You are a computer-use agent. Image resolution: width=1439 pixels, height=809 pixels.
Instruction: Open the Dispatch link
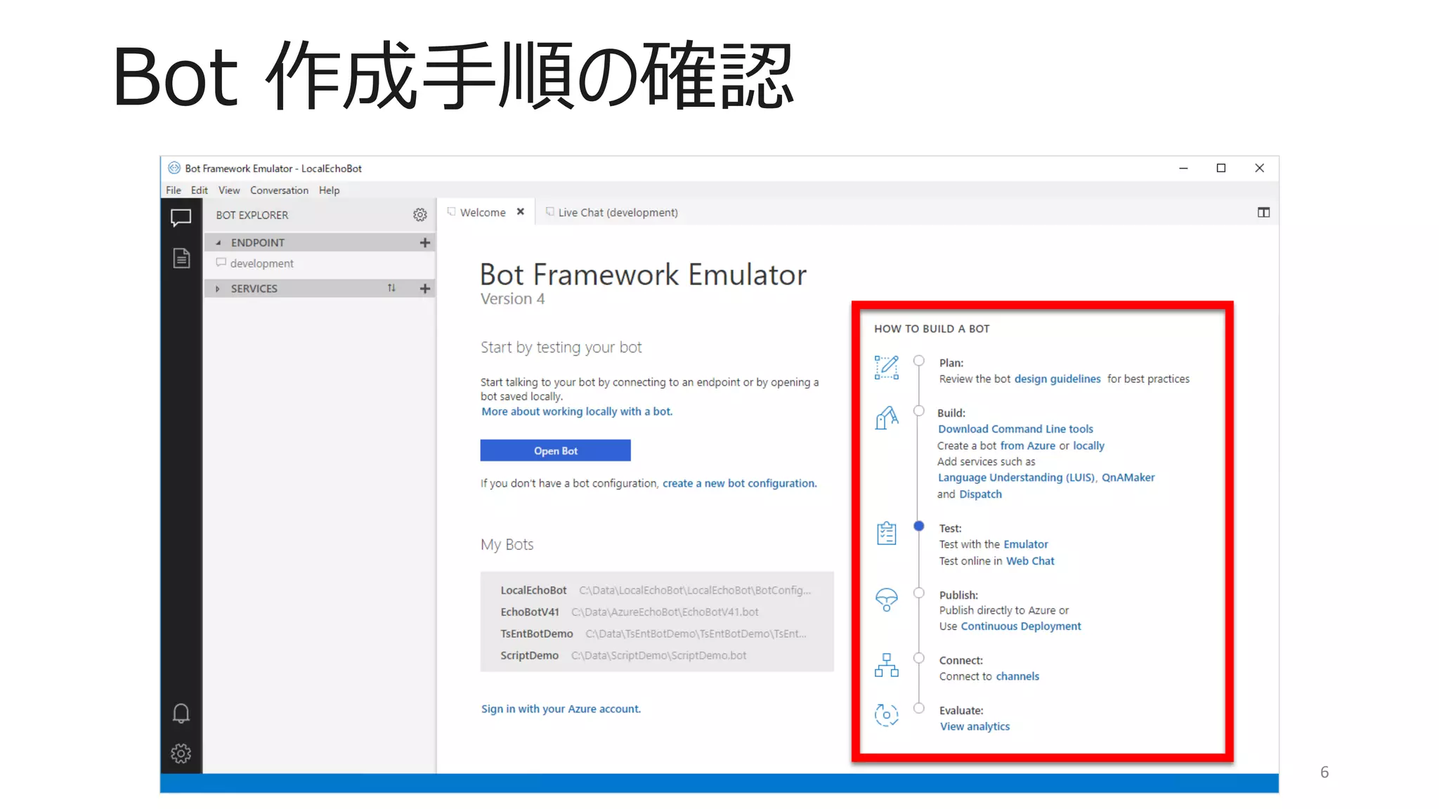980,494
